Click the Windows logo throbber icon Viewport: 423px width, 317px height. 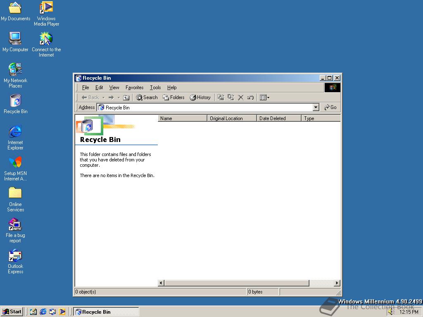[x=333, y=88]
